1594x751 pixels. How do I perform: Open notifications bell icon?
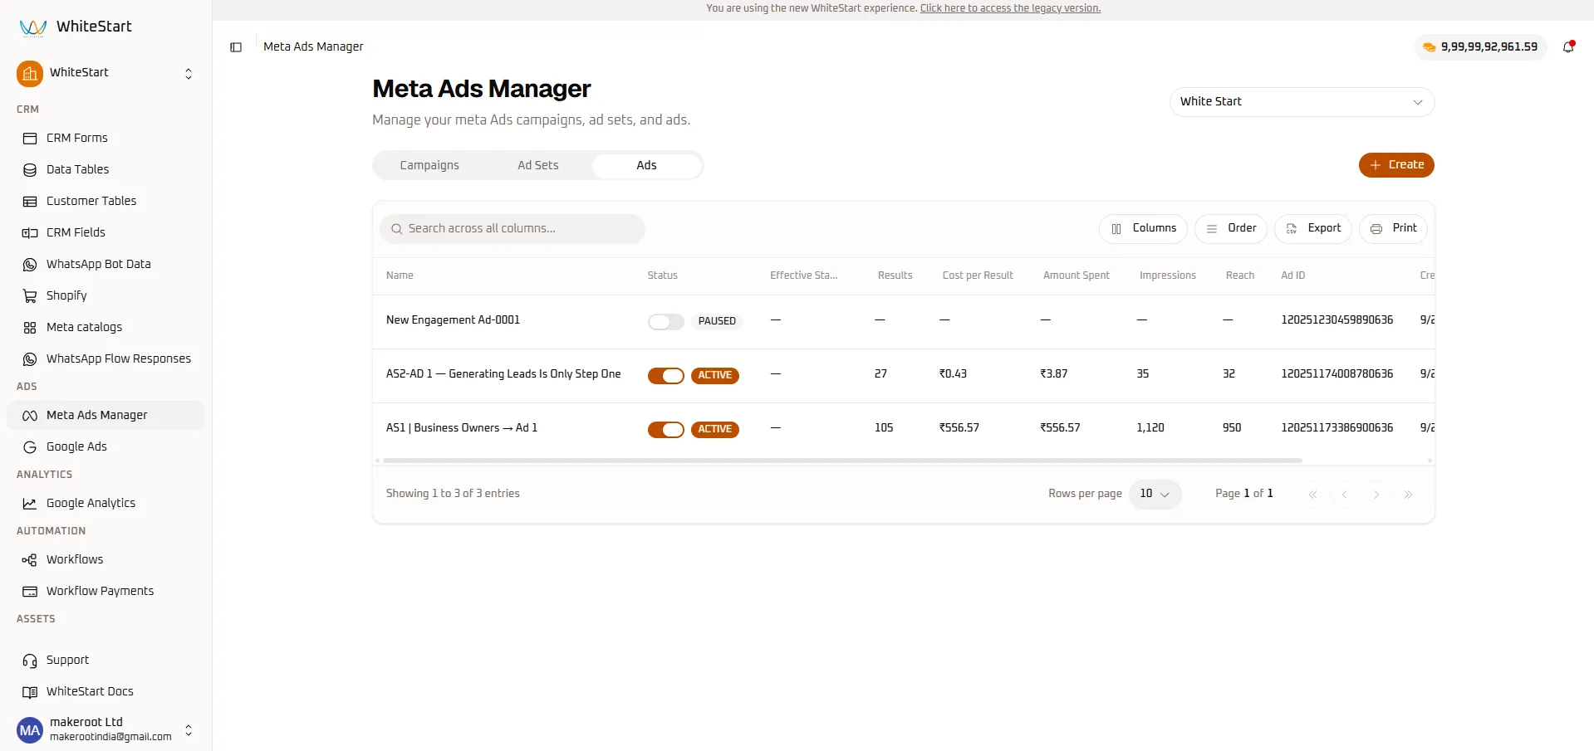pos(1568,47)
